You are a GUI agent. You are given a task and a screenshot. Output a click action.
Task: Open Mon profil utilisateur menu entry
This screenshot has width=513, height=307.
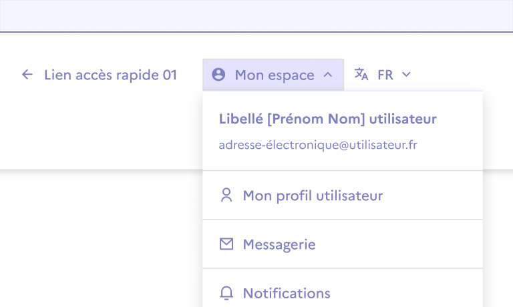point(313,196)
